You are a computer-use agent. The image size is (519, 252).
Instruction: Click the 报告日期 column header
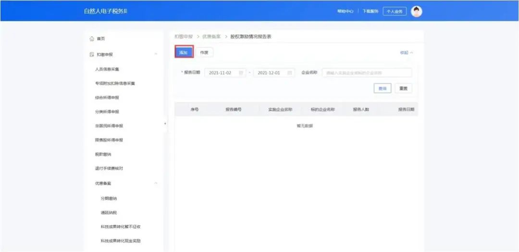click(406, 110)
